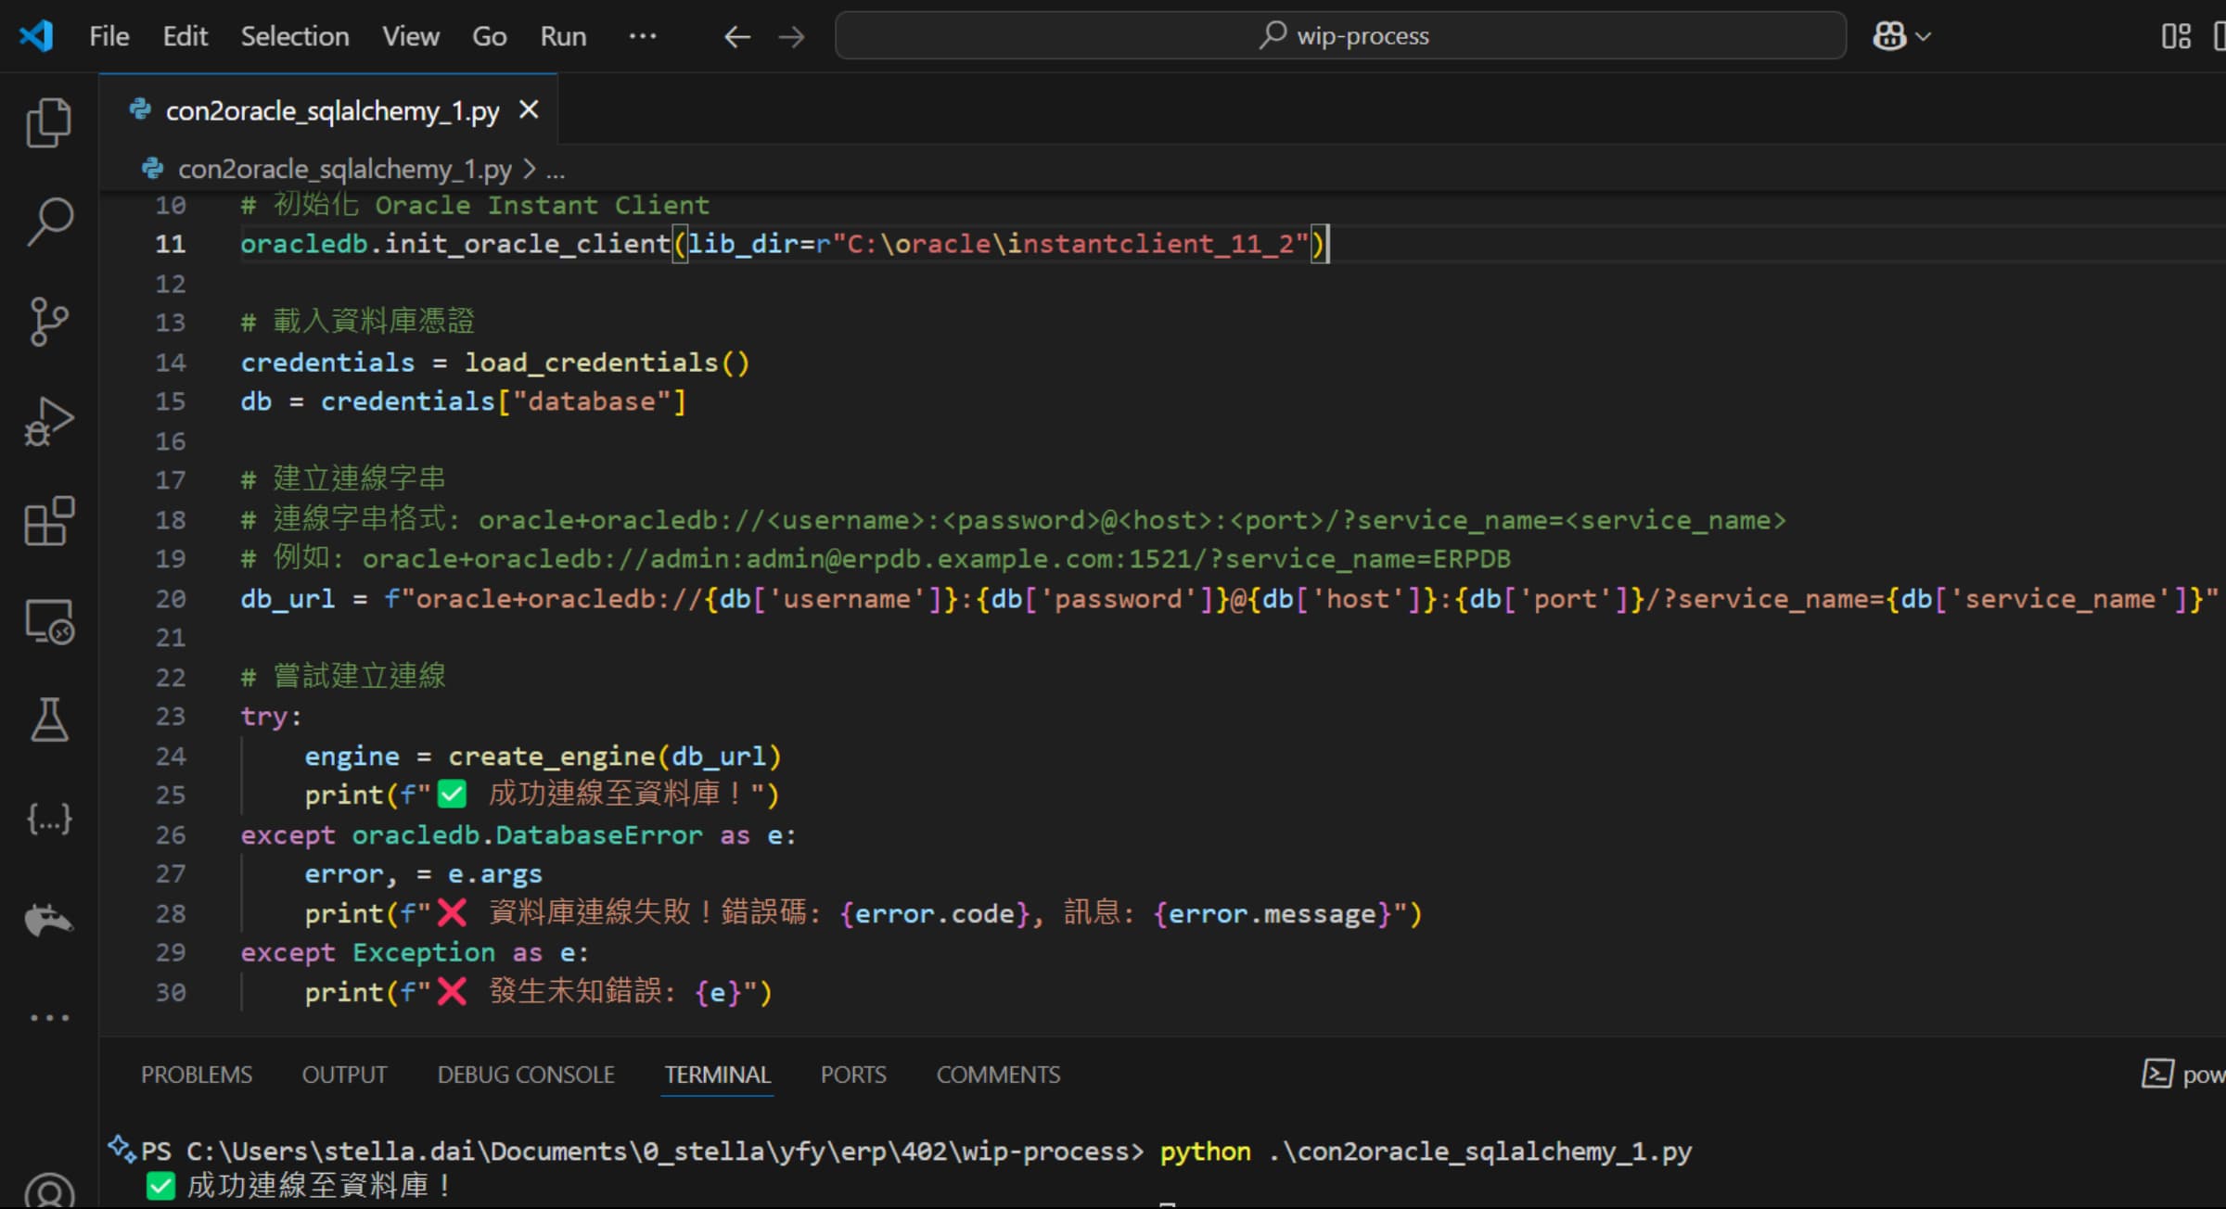The height and width of the screenshot is (1209, 2226).
Task: Expand the Copilot dropdown chevron
Action: [1924, 37]
